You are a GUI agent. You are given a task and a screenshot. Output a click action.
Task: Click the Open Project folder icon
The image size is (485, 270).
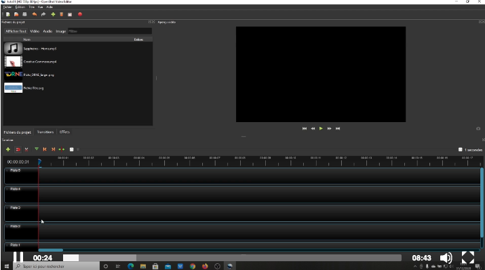pyautogui.click(x=16, y=14)
